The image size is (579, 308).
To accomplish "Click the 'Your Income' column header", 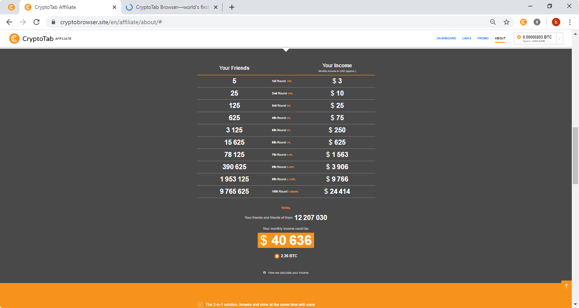I will 337,66.
